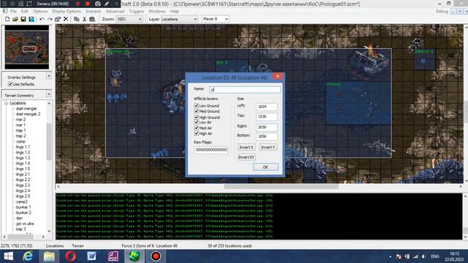
Task: Stop the screen recording
Action: pos(88,4)
